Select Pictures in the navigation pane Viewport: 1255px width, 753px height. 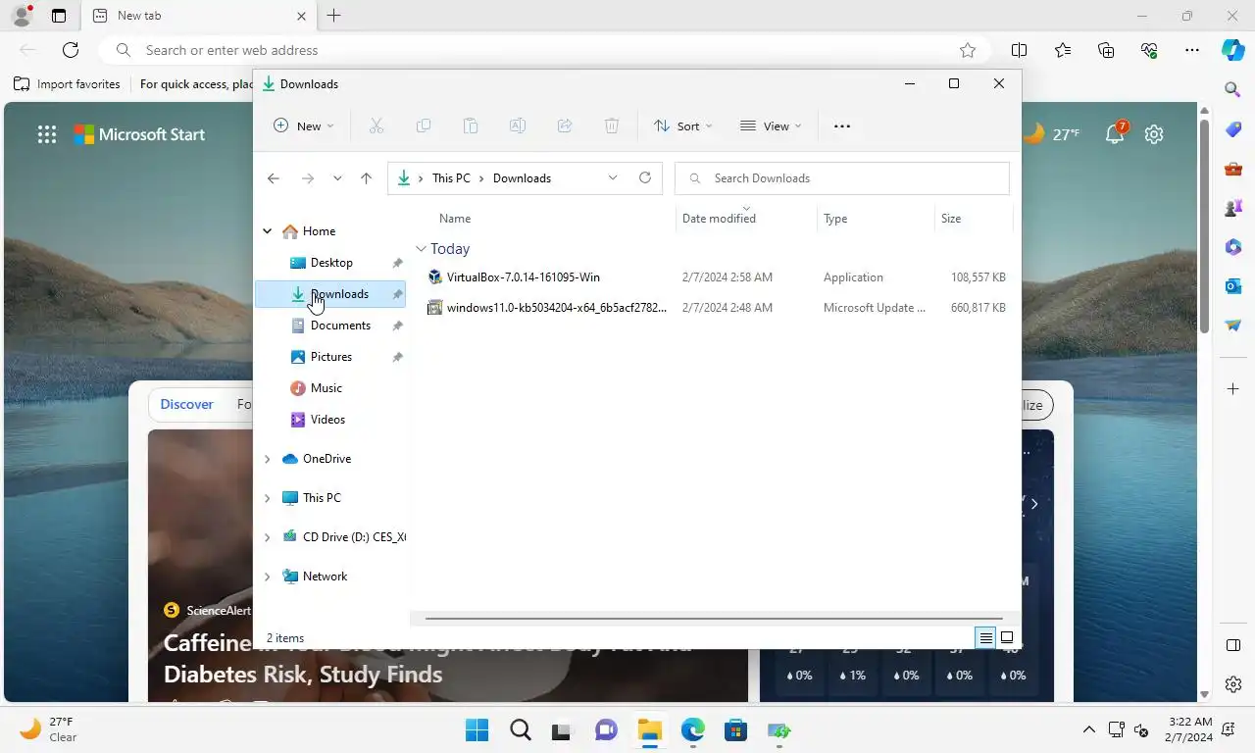click(x=330, y=357)
